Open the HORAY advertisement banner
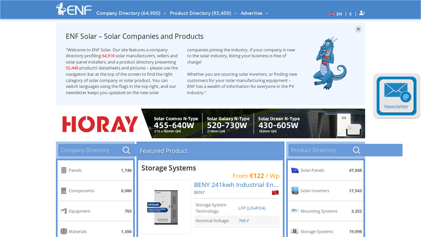The height and width of the screenshot is (237, 421). (x=210, y=123)
